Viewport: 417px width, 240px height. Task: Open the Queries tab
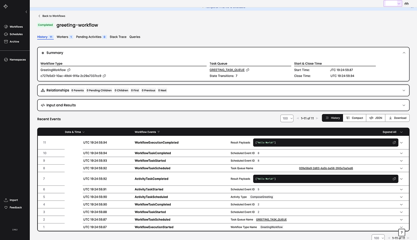coord(134,36)
